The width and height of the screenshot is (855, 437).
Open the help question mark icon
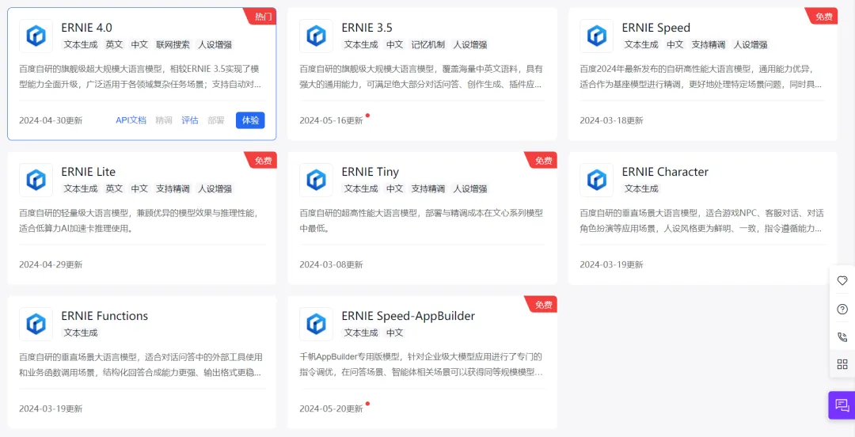(842, 309)
